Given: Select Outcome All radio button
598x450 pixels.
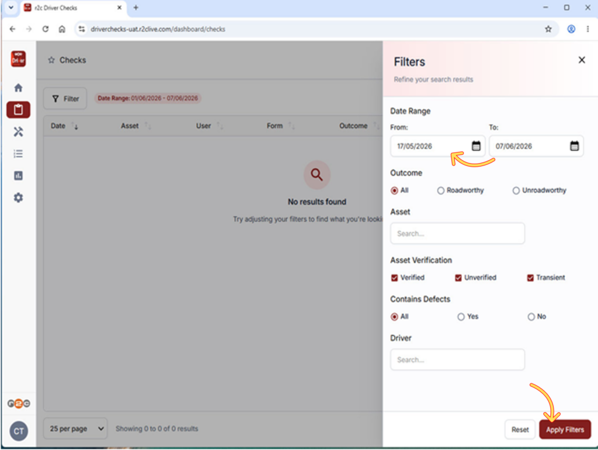Looking at the screenshot, I should pos(394,191).
